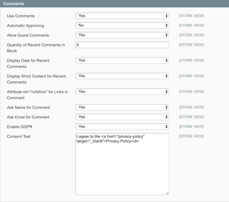Click the Consent Text field label
Screen dimensions: 229x202
point(19,136)
